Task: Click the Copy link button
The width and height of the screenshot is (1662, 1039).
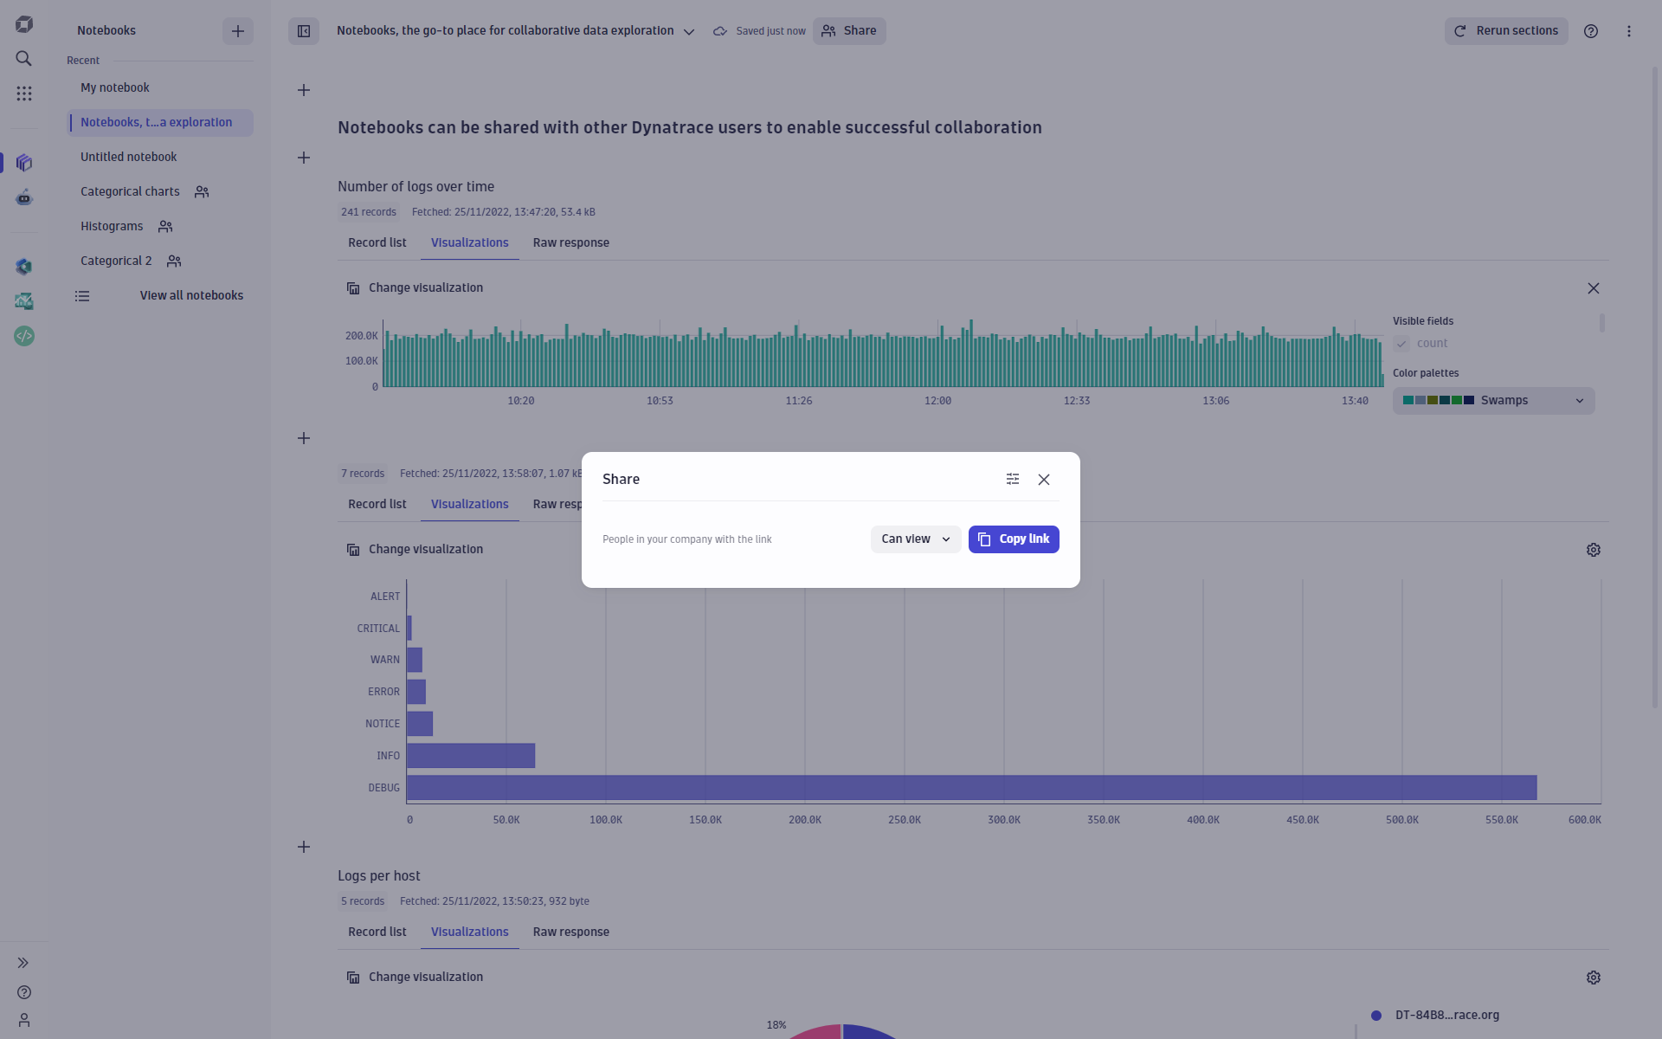Action: [1014, 539]
